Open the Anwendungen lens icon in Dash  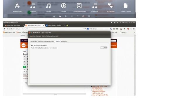click(x=17, y=6)
